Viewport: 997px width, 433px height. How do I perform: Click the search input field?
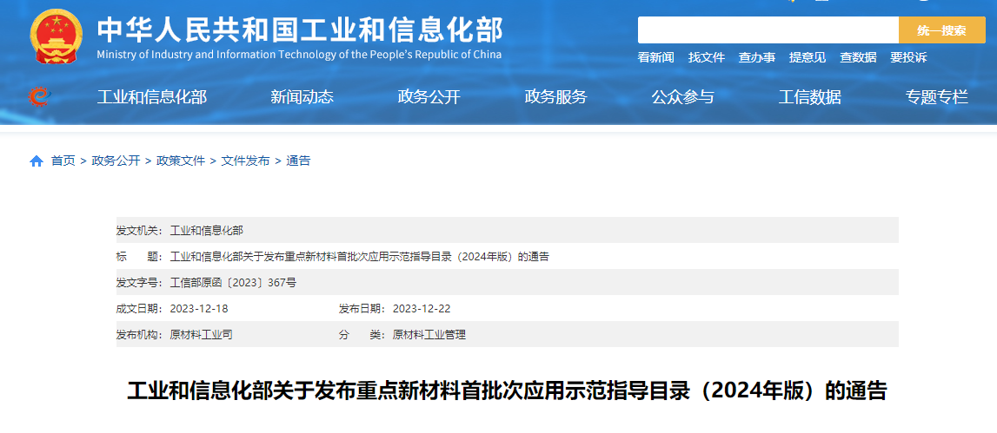point(768,30)
